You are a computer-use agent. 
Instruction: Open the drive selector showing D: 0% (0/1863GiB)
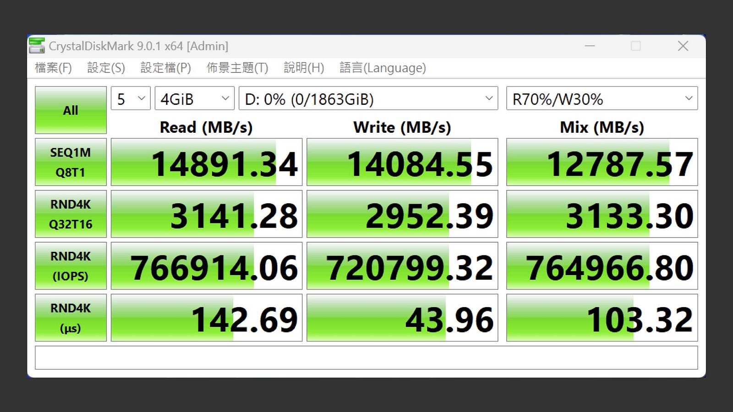click(368, 98)
